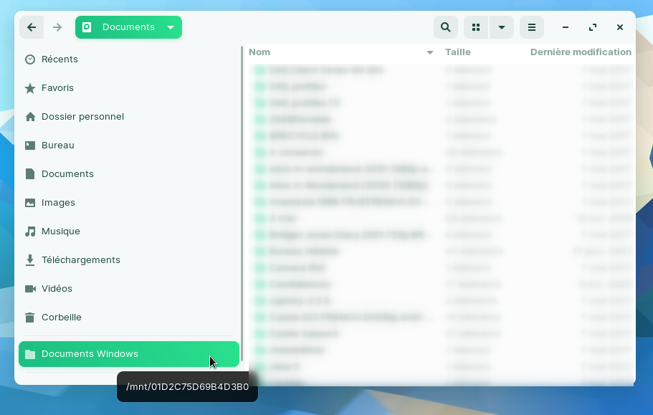Open the Musique folder shortcut
Screen dimensions: 653x415
coord(60,232)
